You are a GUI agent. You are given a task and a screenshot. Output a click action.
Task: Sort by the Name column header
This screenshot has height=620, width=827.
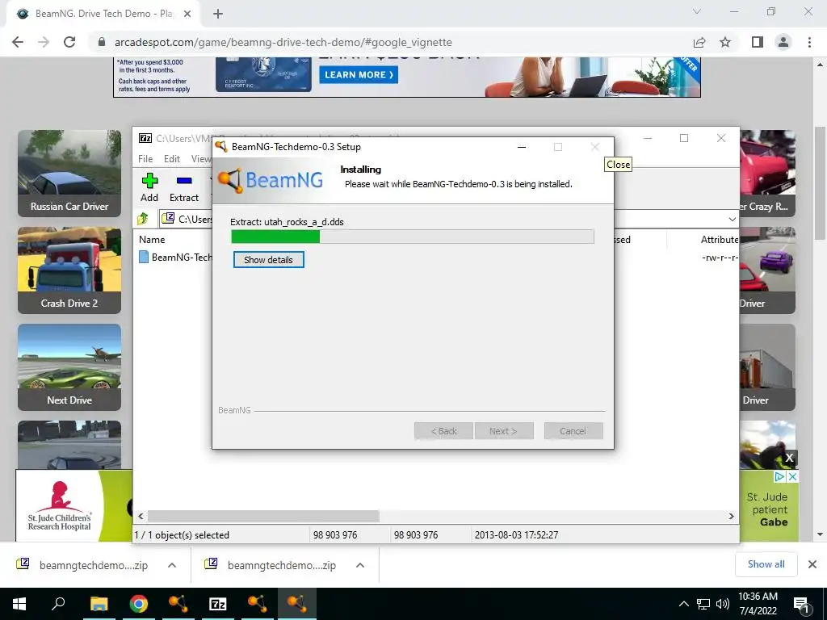click(152, 239)
